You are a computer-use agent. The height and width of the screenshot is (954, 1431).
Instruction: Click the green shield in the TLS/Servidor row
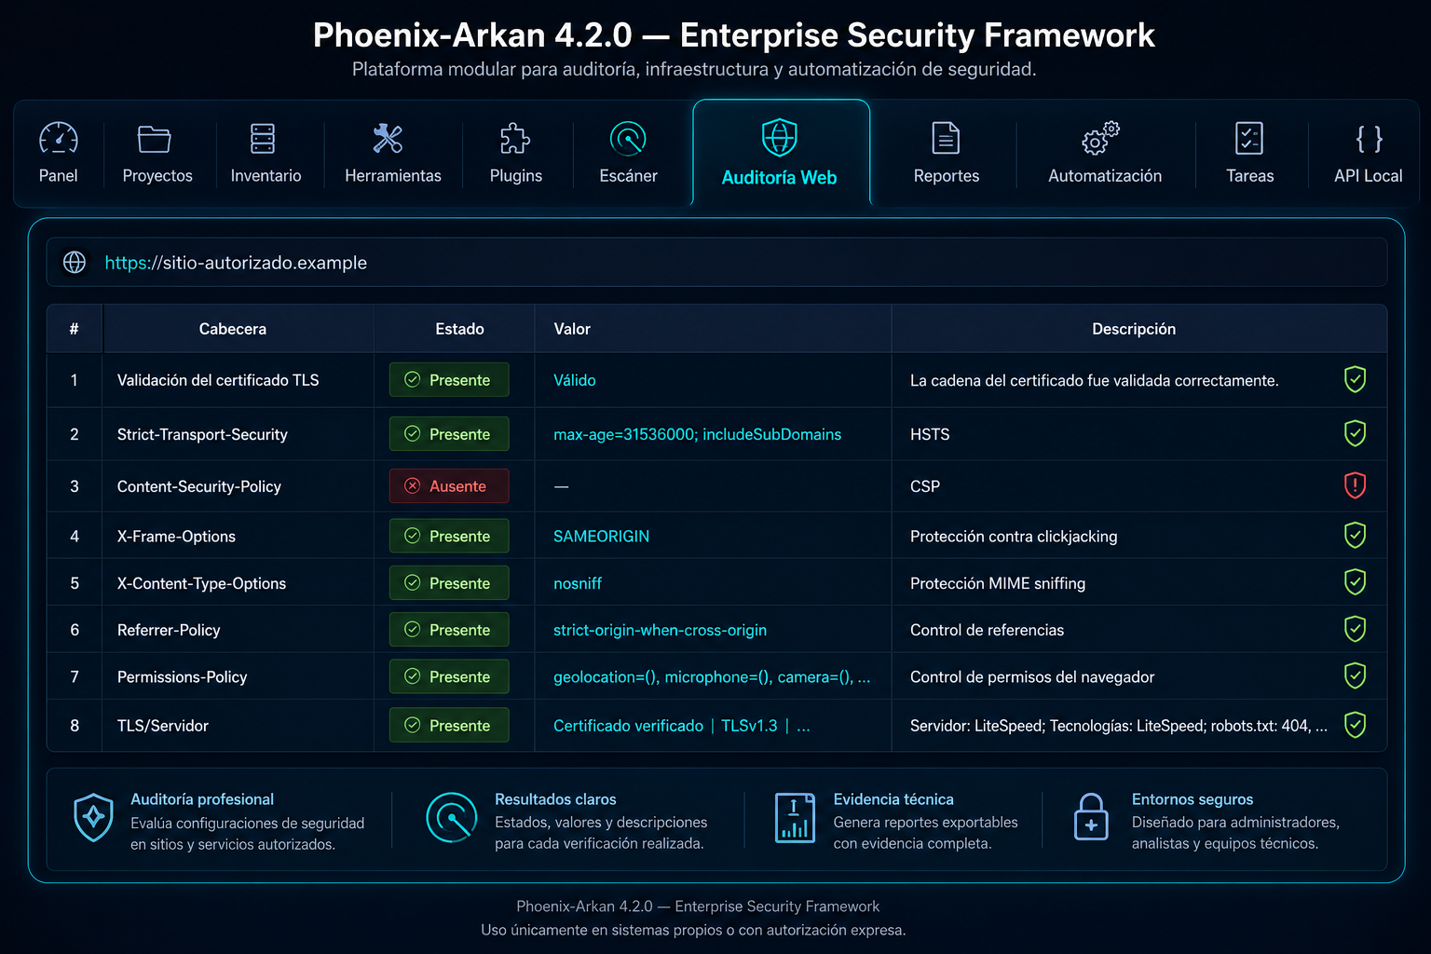point(1355,725)
